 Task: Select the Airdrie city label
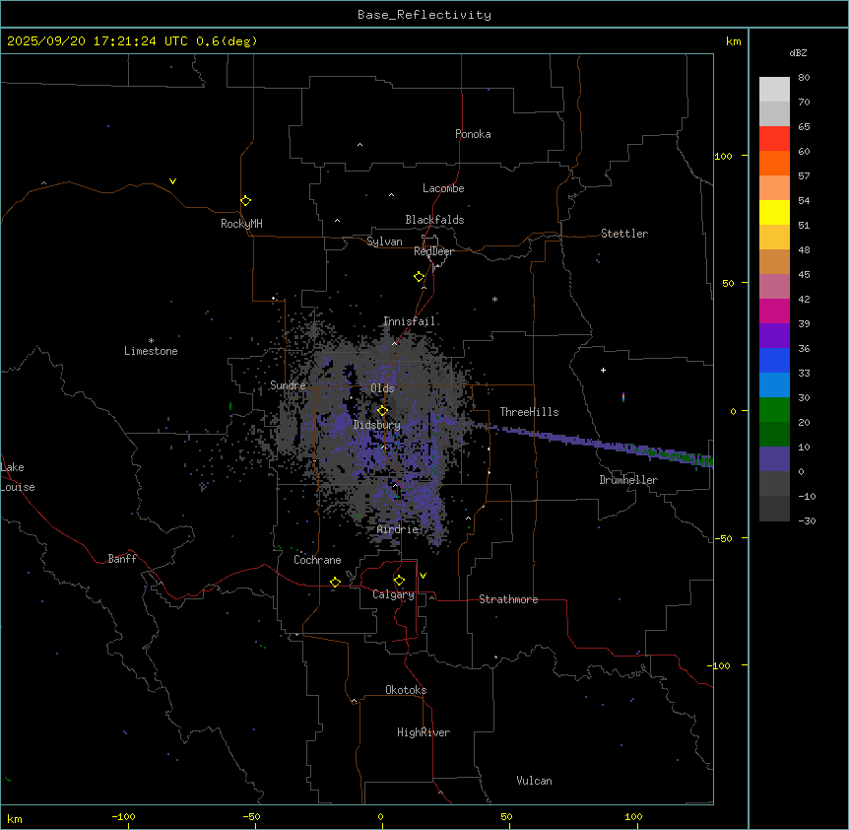coord(397,529)
